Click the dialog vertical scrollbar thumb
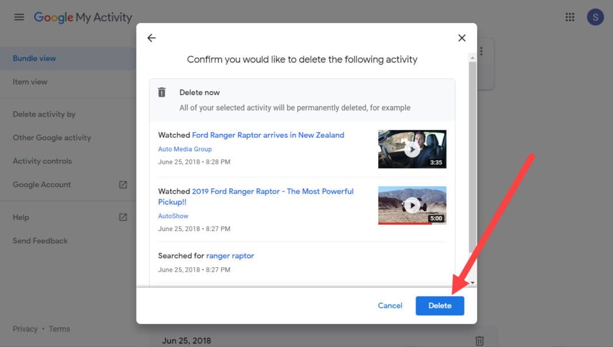The width and height of the screenshot is (613, 347). 472,157
